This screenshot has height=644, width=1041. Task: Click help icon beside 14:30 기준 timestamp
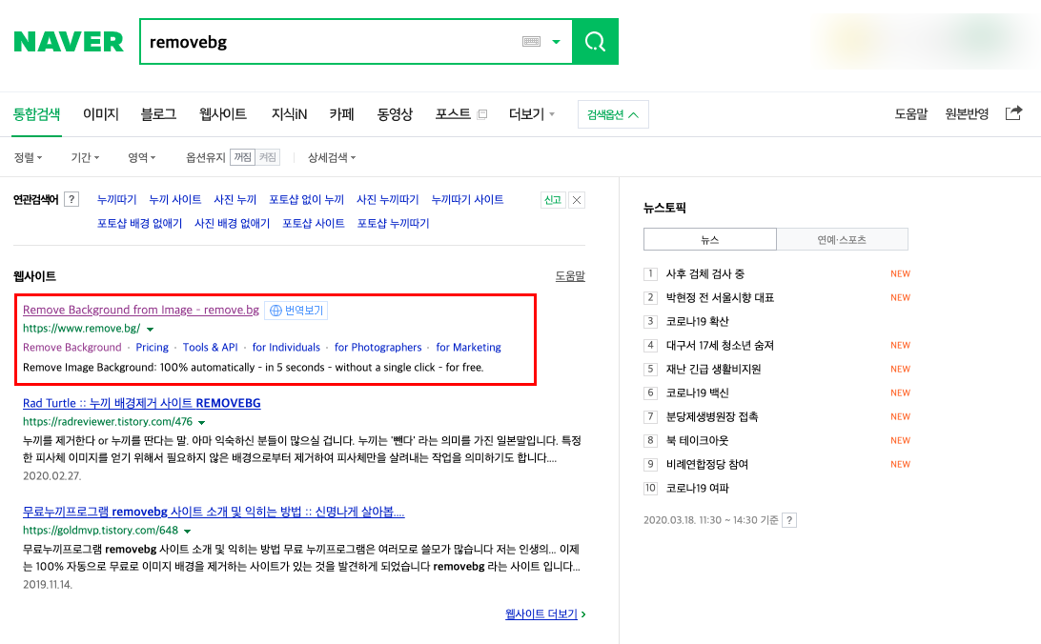789,521
